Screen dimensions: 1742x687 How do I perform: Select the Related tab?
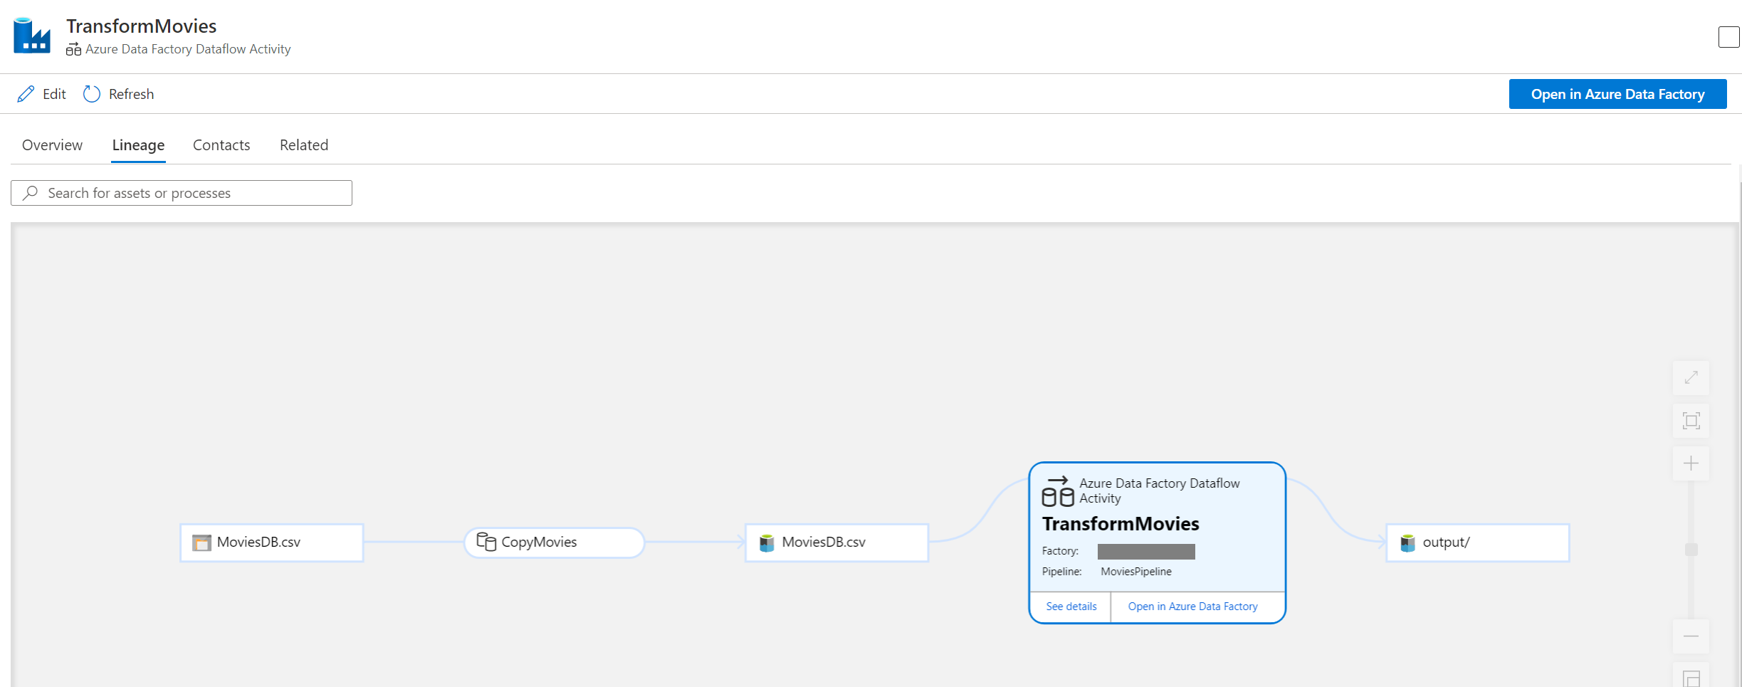click(x=304, y=145)
